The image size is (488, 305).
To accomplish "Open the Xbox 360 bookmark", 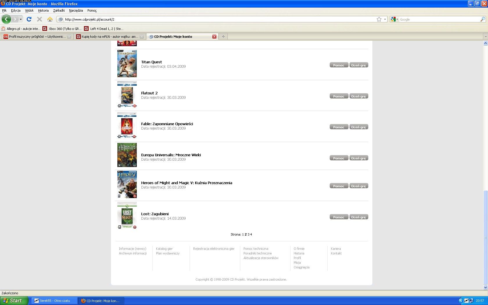I will point(62,29).
